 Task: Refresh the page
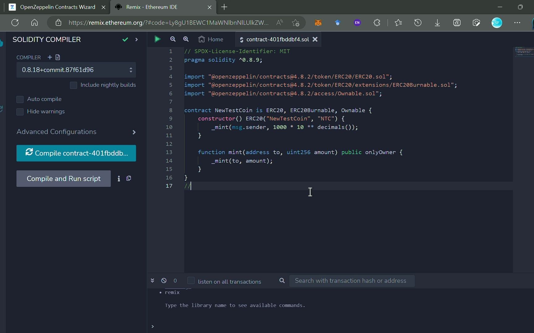(15, 23)
